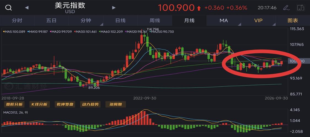
Task: Select the MA30:101.461 legend label
Action: tap(85, 32)
